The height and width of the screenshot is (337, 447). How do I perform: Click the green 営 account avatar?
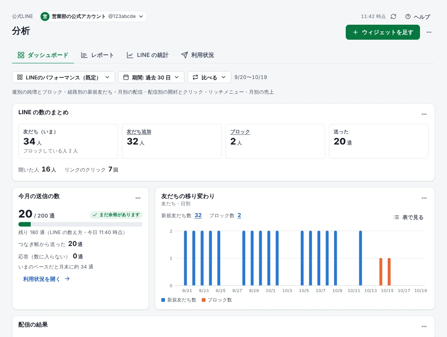45,16
